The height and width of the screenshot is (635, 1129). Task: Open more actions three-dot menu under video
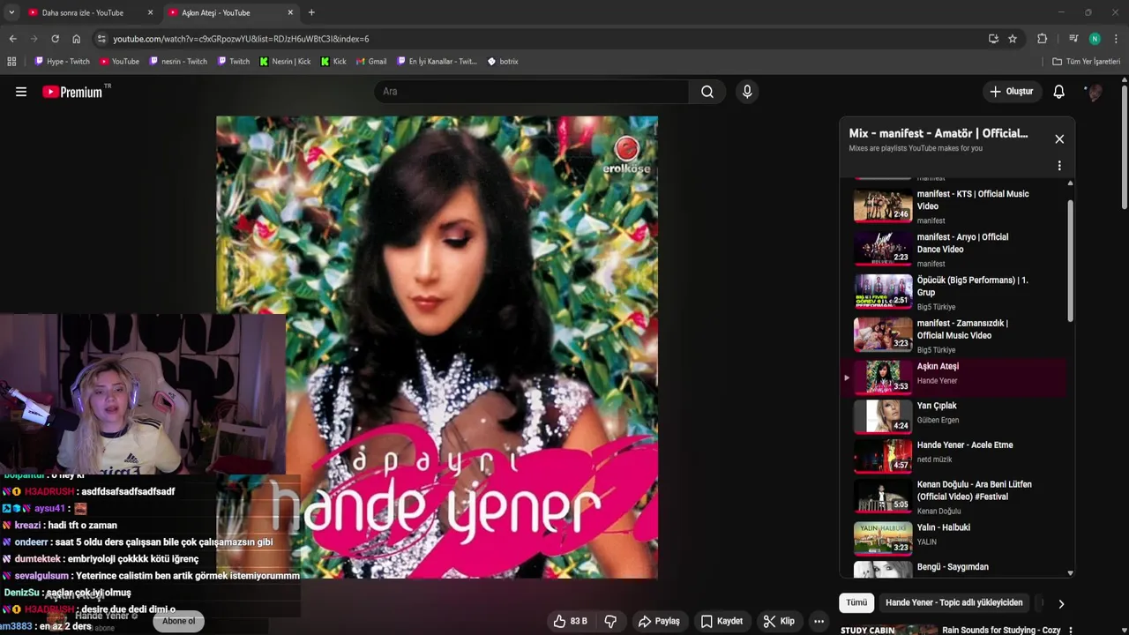(x=819, y=621)
